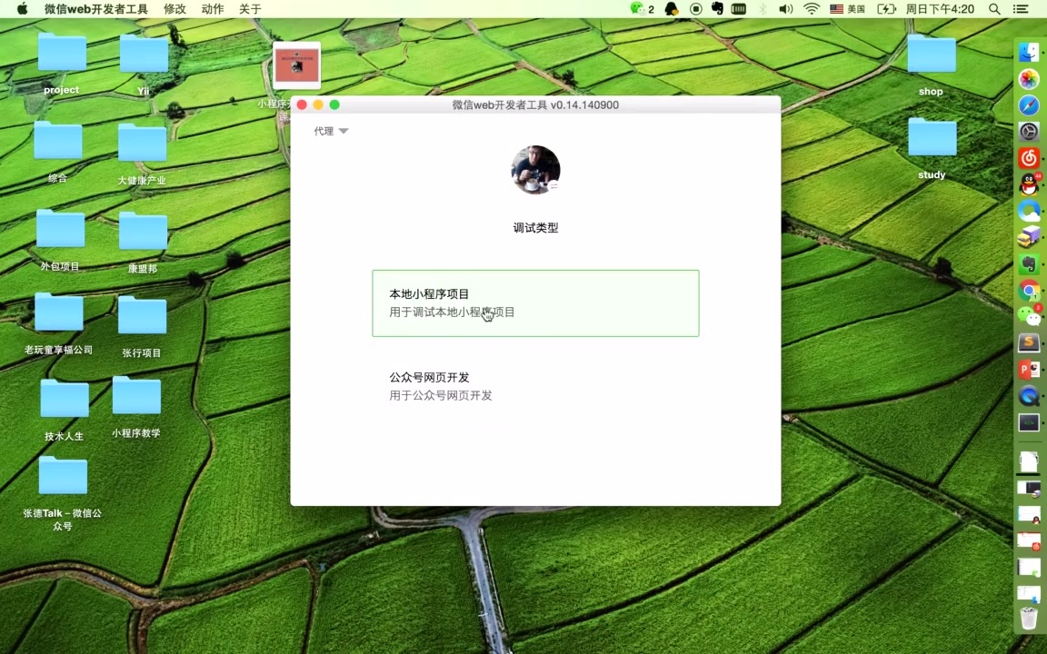Image resolution: width=1047 pixels, height=654 pixels.
Task: Open PowerPoint from the dock
Action: coord(1029,369)
